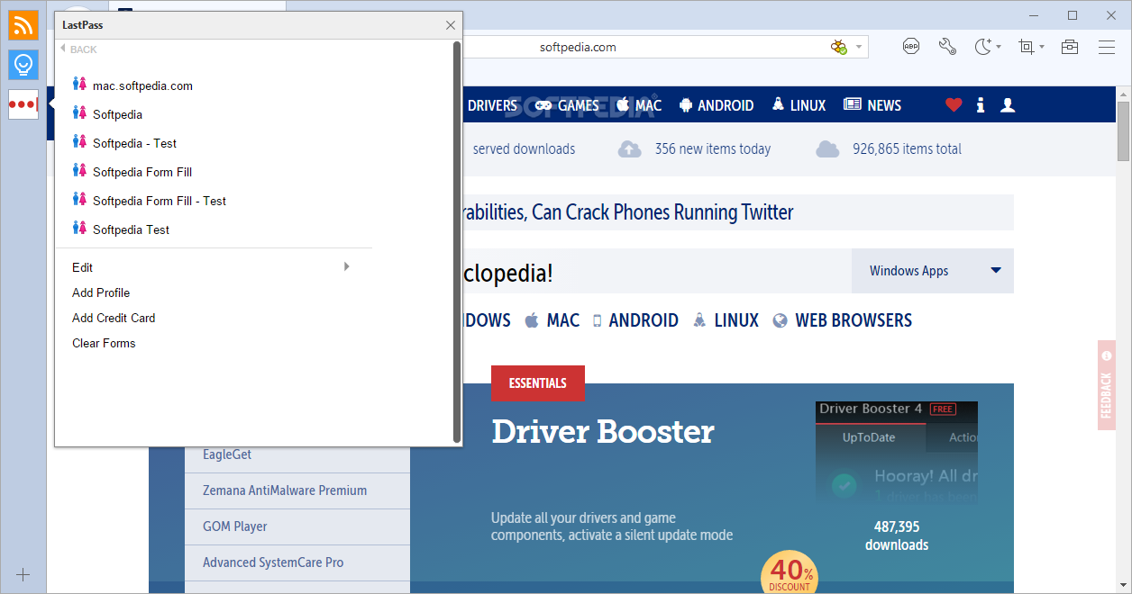Go back in the LastPass menu
The width and height of the screenshot is (1132, 594).
tap(78, 49)
